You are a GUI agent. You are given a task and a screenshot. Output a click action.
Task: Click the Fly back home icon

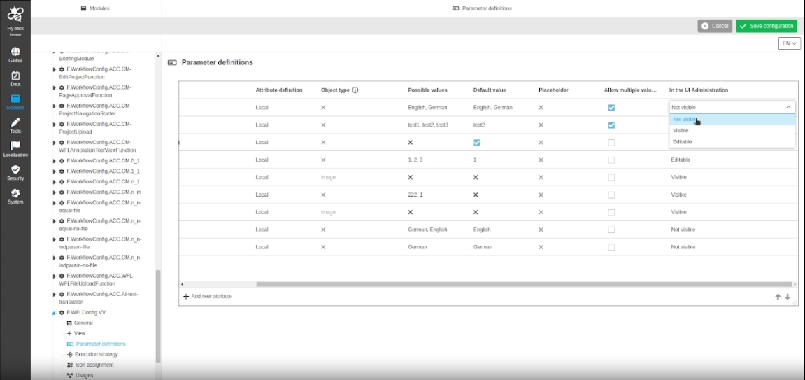coord(15,14)
